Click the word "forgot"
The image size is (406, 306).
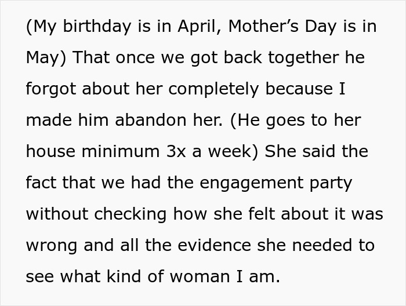tap(52, 90)
